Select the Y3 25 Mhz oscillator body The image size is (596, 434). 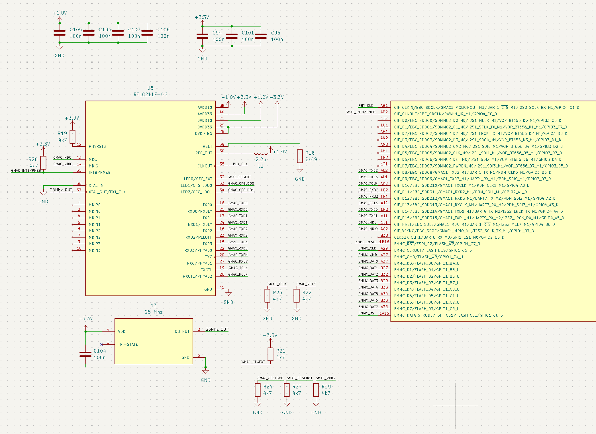point(154,341)
